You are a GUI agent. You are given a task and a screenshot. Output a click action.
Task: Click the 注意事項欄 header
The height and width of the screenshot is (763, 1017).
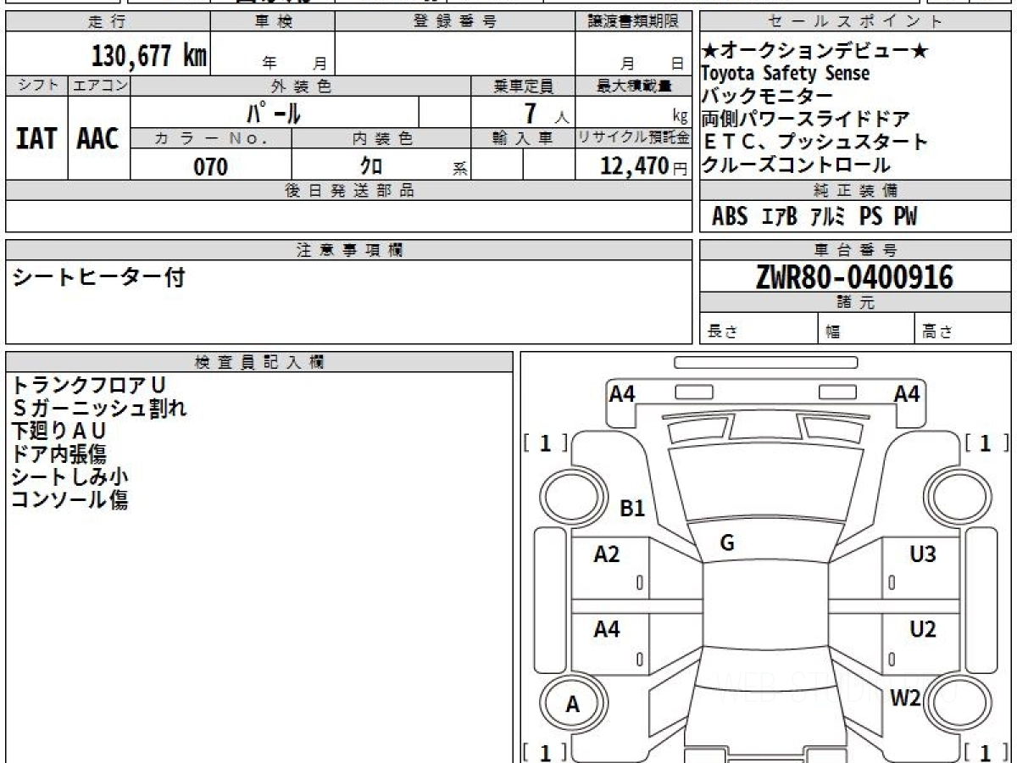point(349,250)
